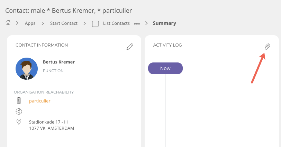Edit contact information with pencil icon
The image size is (281, 147).
point(130,47)
